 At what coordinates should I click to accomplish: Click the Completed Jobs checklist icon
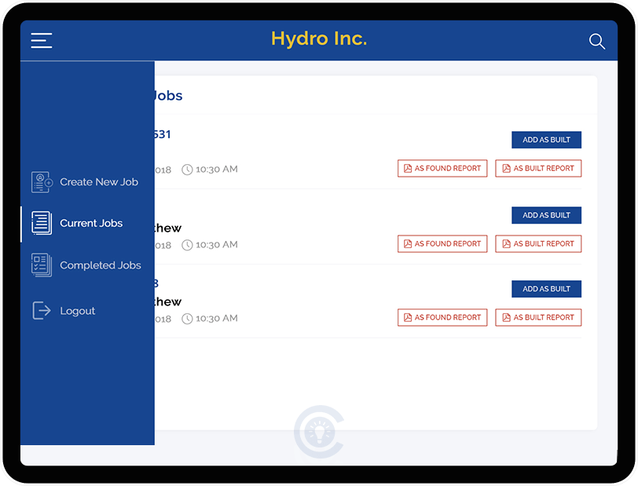click(42, 265)
